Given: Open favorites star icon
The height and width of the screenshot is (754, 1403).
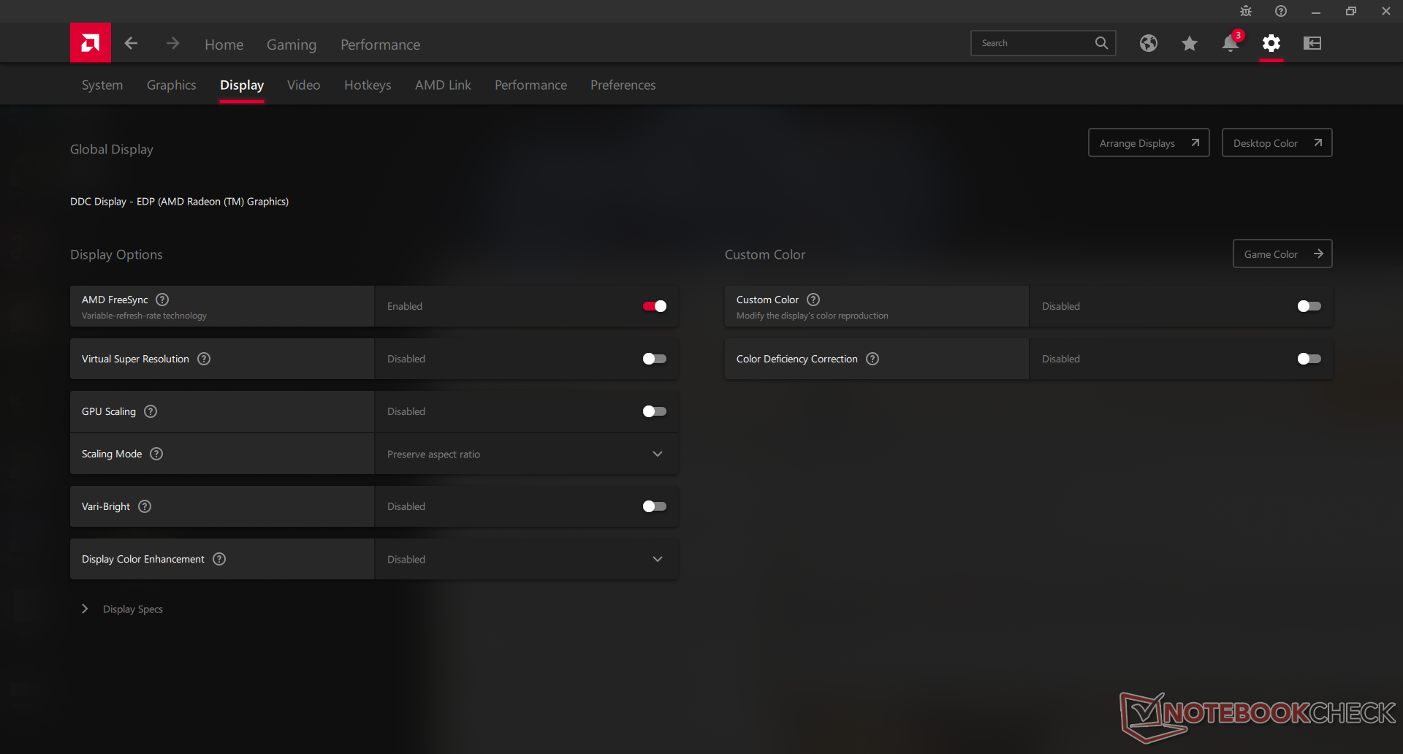Looking at the screenshot, I should point(1189,44).
